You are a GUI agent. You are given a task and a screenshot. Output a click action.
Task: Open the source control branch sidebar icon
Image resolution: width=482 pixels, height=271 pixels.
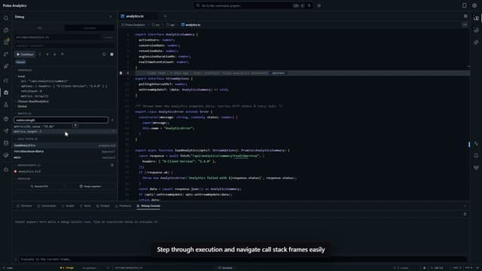click(6, 54)
